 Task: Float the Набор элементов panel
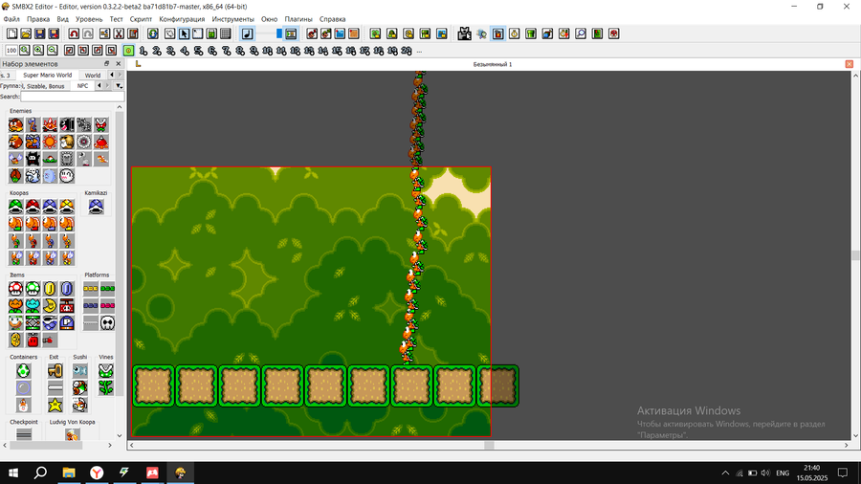point(106,64)
